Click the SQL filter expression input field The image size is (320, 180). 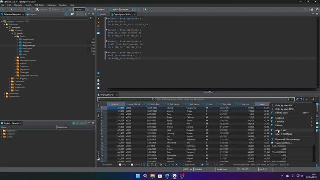click(x=221, y=99)
